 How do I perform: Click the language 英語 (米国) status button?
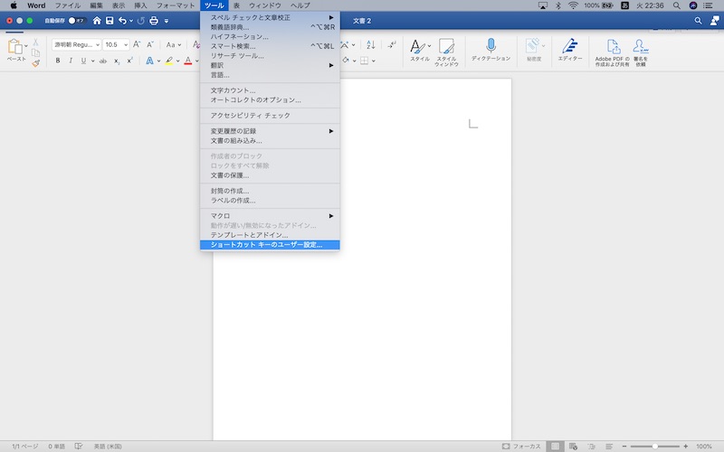(108, 447)
